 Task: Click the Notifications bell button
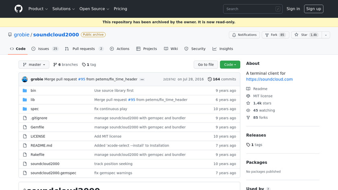pyautogui.click(x=243, y=35)
